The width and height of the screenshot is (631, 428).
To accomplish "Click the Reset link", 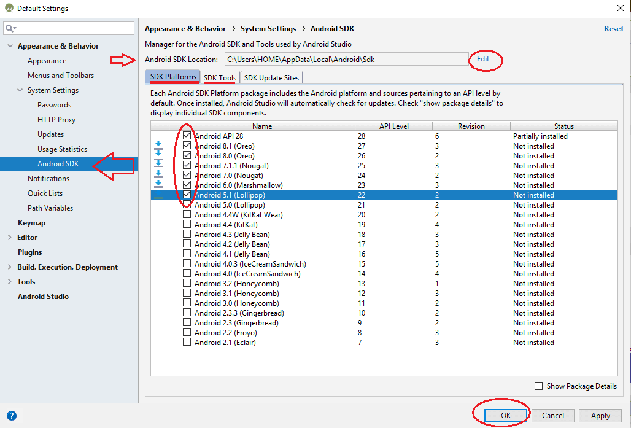I will [614, 29].
